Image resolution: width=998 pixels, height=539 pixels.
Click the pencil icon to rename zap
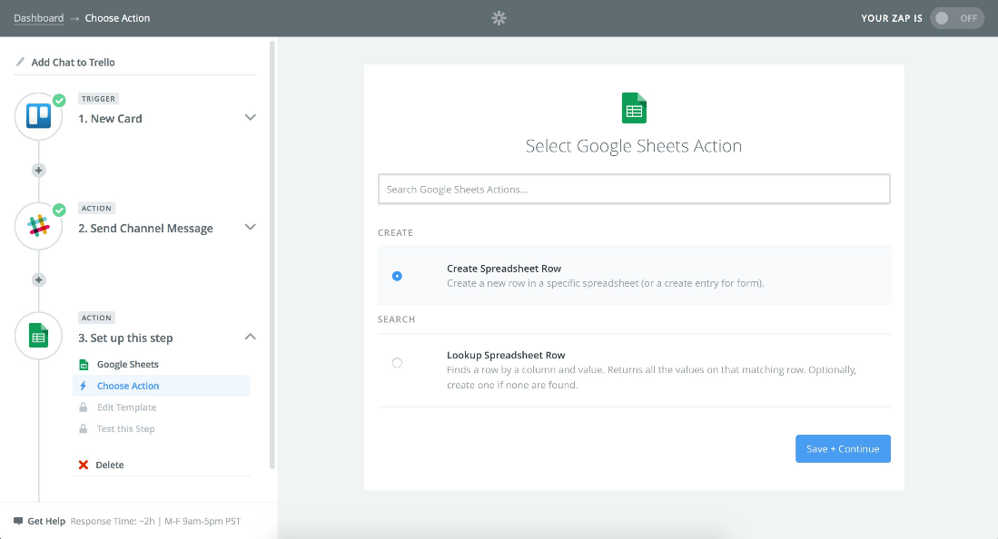coord(20,63)
